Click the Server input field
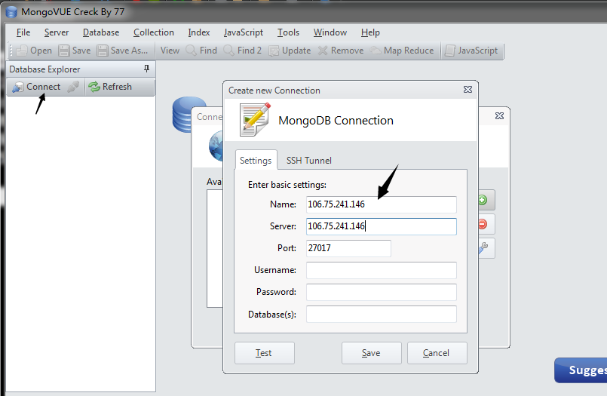Screen dimensions: 607x396 382,226
